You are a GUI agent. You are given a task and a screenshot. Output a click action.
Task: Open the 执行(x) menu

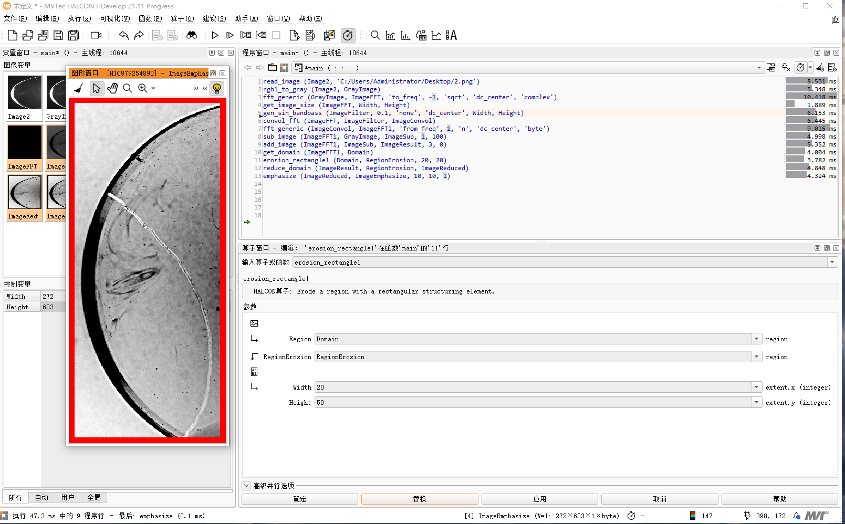point(79,18)
